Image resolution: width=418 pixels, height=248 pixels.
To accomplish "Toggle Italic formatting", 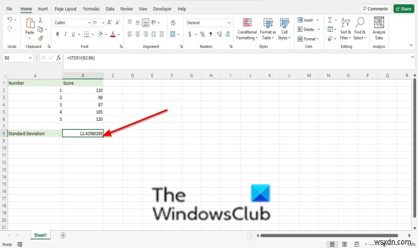I will pos(65,34).
